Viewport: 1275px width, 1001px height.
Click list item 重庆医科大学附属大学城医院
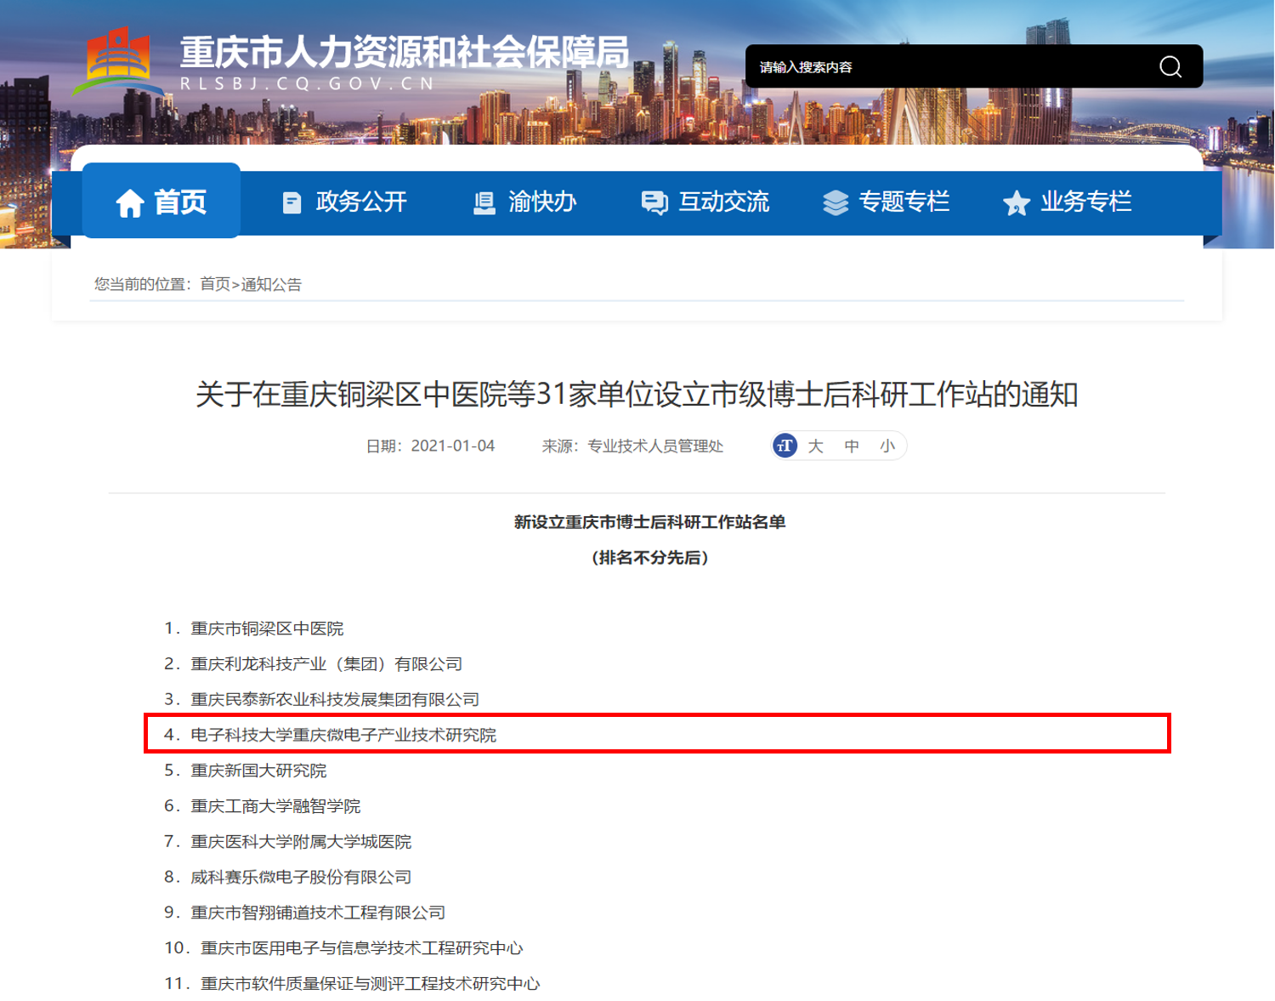tap(301, 842)
